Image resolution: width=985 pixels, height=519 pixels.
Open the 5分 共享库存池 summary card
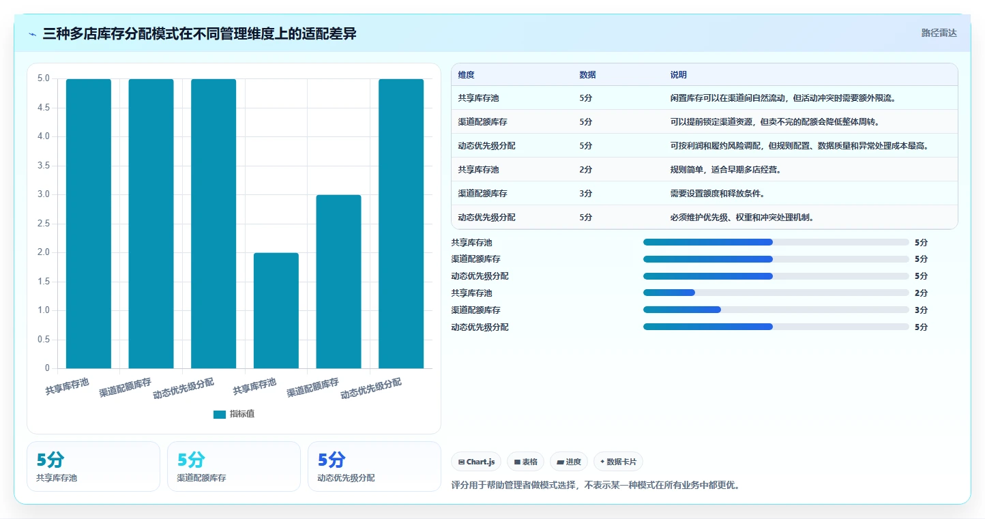click(x=93, y=466)
